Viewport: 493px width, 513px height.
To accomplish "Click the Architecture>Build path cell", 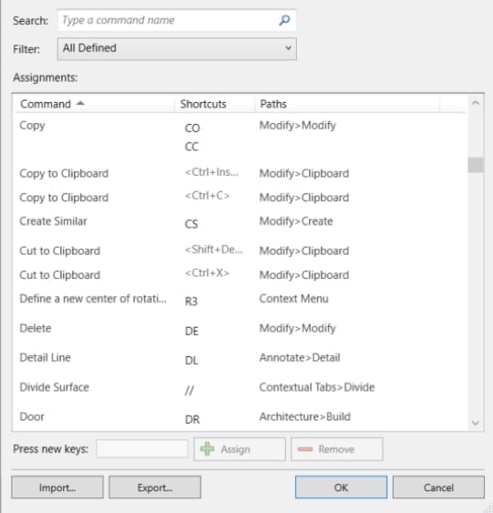I will point(305,416).
